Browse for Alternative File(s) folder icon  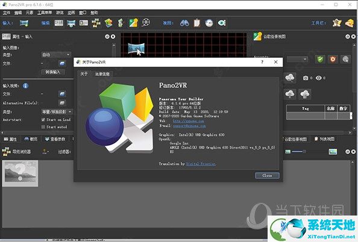tap(62, 103)
